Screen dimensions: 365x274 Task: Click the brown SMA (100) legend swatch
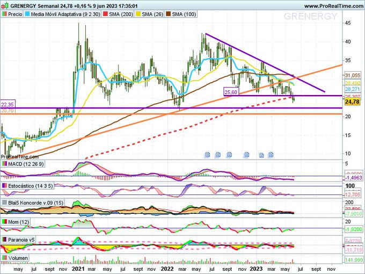point(169,14)
